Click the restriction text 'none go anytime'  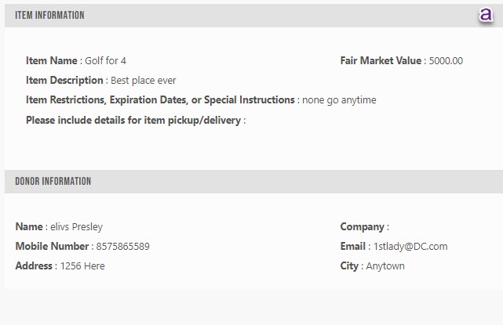coord(339,100)
